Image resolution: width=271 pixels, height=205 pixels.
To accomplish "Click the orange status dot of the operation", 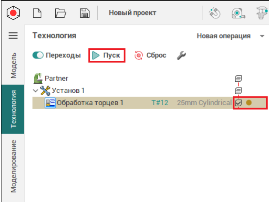I will coord(249,103).
